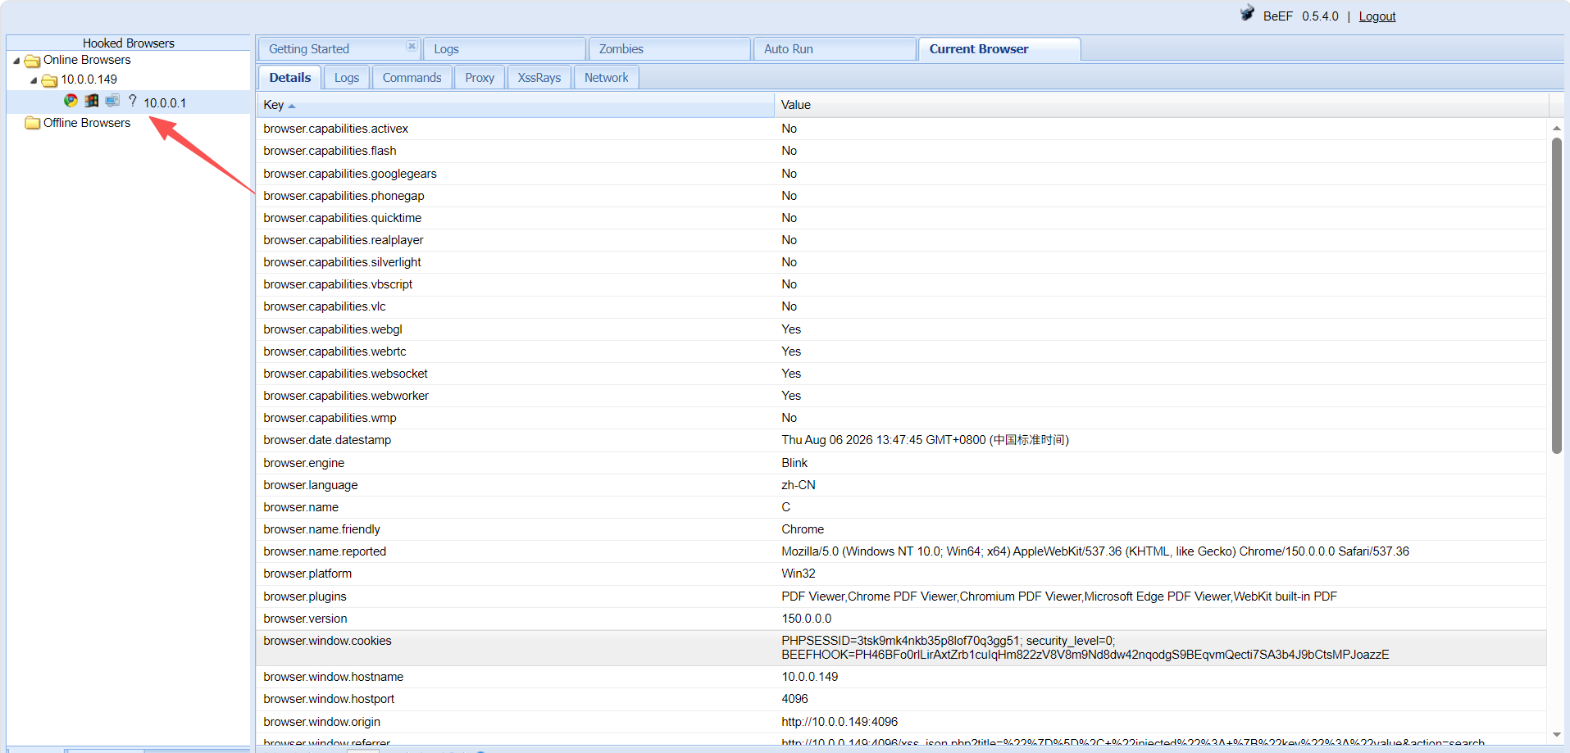Click the PHPSESSID cookies value
This screenshot has width=1570, height=753.
point(1085,647)
